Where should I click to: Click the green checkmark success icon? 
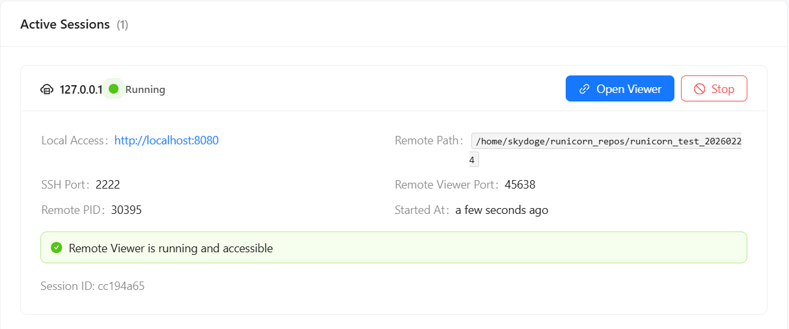click(x=57, y=248)
